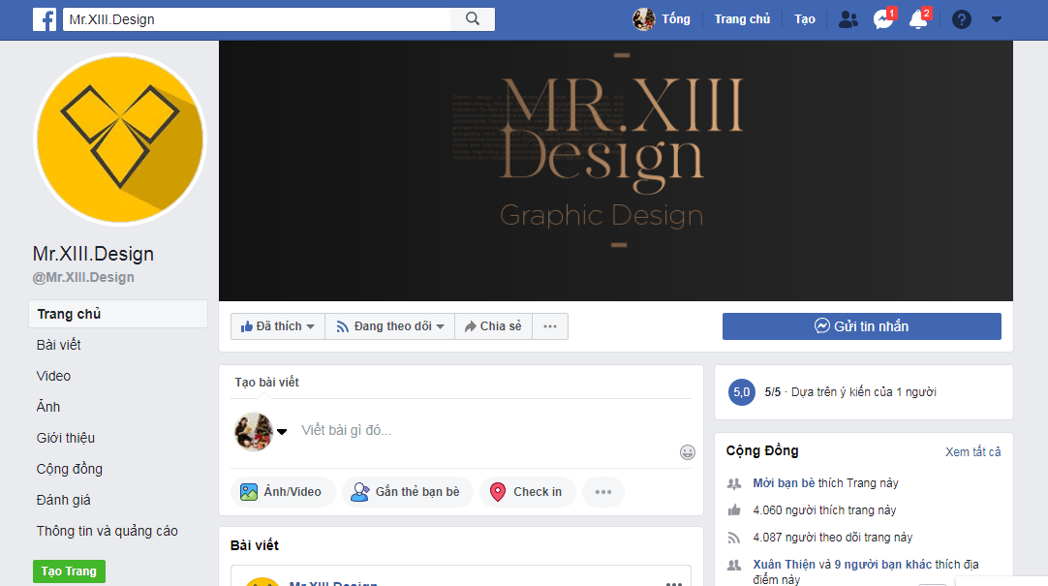
Task: Click inside the Mr.XIII.Design search field
Action: click(257, 19)
